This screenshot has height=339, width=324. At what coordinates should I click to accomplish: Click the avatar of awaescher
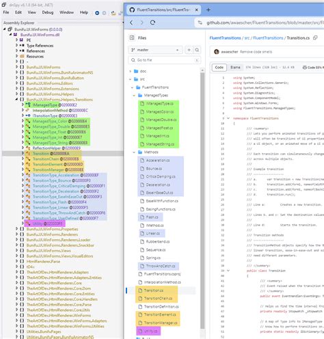[217, 52]
